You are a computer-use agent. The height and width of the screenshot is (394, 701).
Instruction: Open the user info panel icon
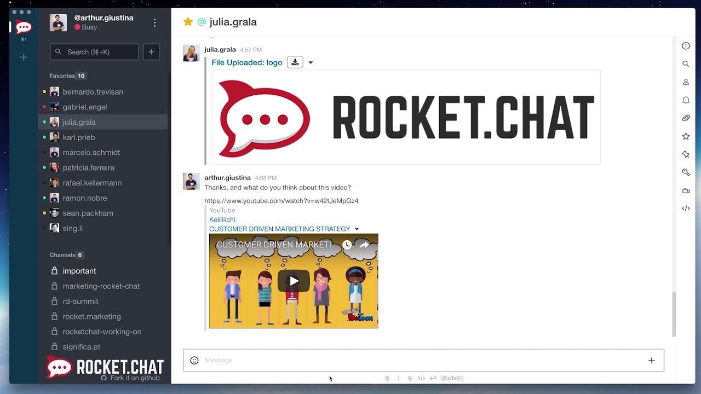pos(686,46)
